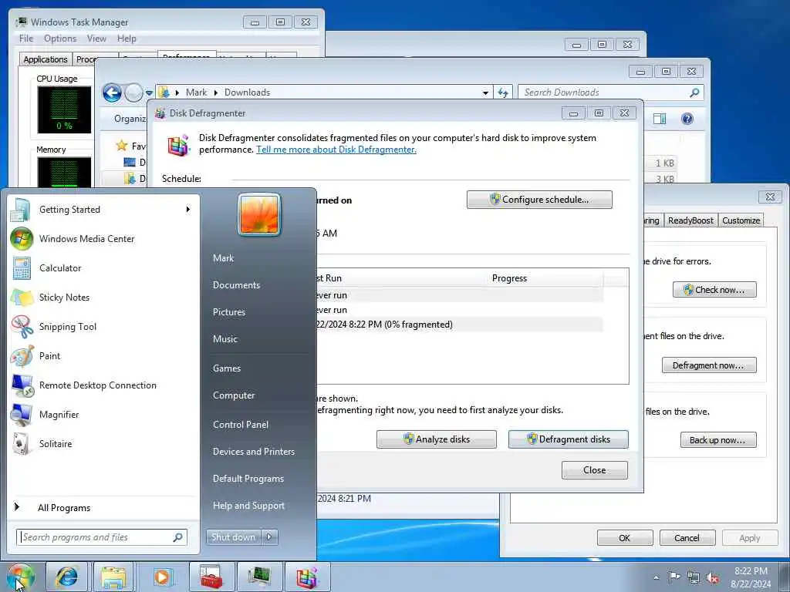Viewport: 790px width, 592px height.
Task: Click the red toolbox taskbar icon
Action: pyautogui.click(x=211, y=577)
